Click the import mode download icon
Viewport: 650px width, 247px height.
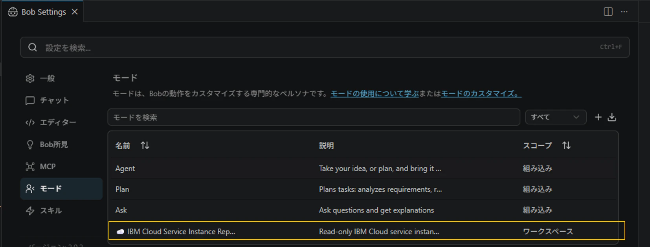tap(612, 117)
